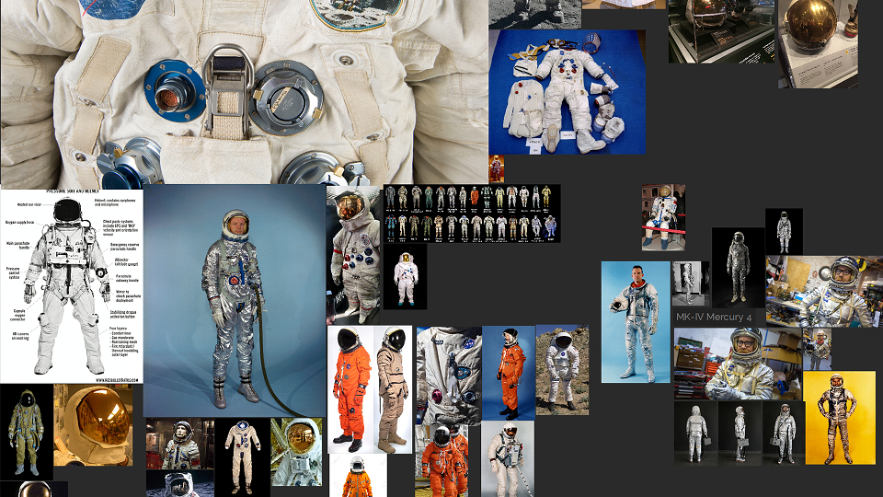This screenshot has width=883, height=497.
Task: Select silver suit astronaut with hose on blue
Action: click(x=235, y=300)
